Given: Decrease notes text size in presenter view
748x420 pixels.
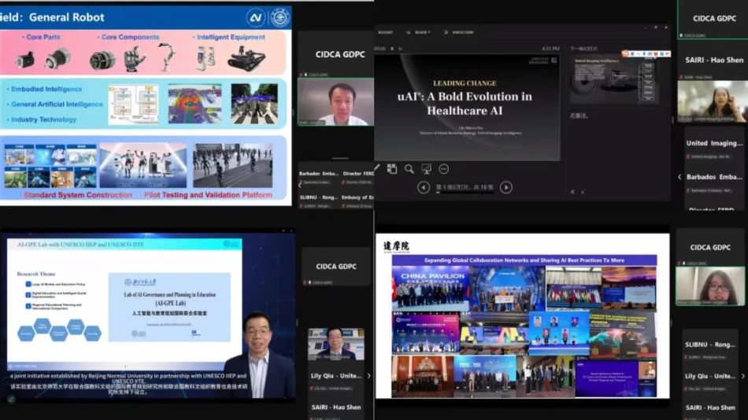Looking at the screenshot, I should [583, 191].
